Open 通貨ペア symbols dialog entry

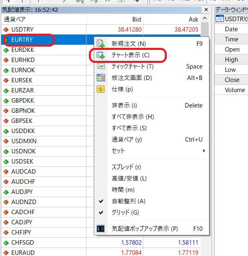point(127,140)
